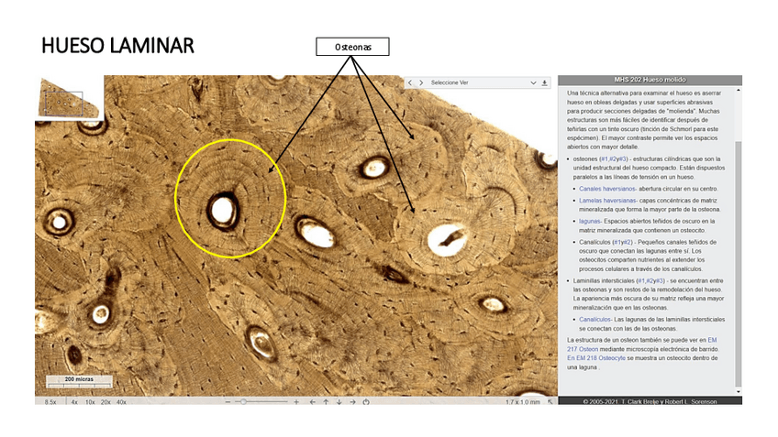This screenshot has width=778, height=437.
Task: Pan the slide up with arrow icon
Action: 326,401
